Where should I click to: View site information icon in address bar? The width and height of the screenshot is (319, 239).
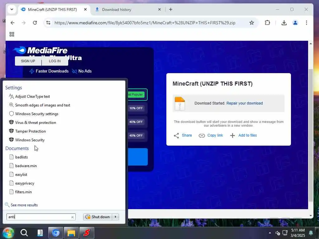pyautogui.click(x=48, y=23)
